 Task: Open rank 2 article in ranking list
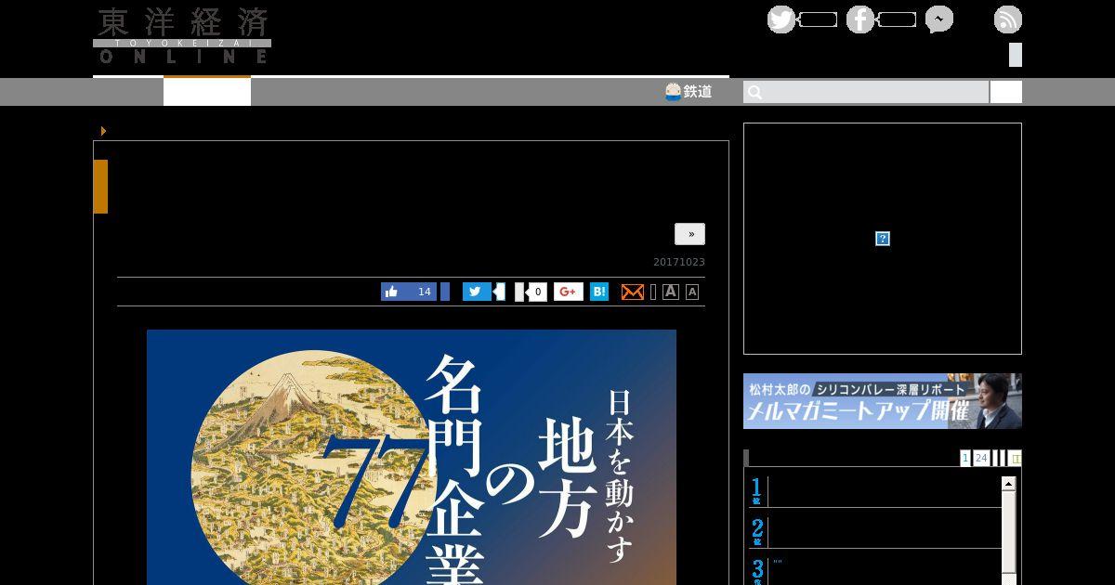click(x=875, y=532)
